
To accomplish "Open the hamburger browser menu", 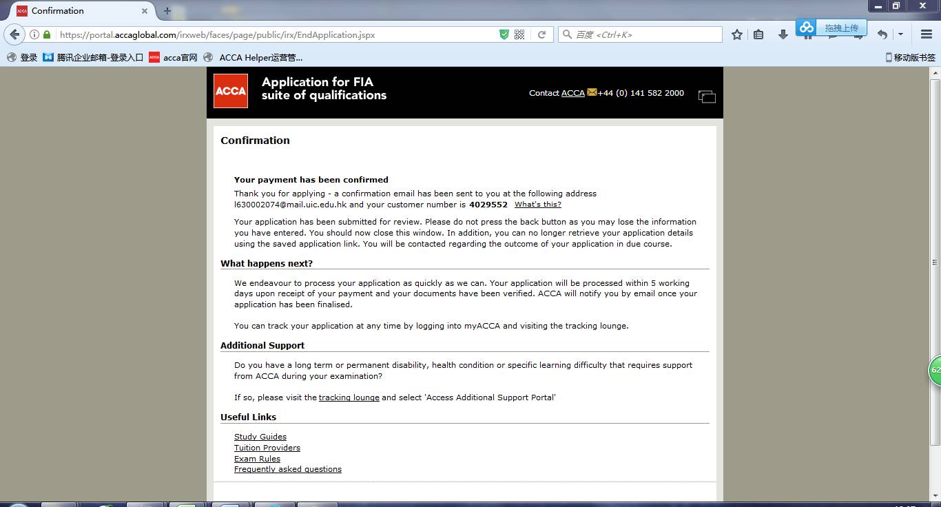I will click(x=927, y=34).
